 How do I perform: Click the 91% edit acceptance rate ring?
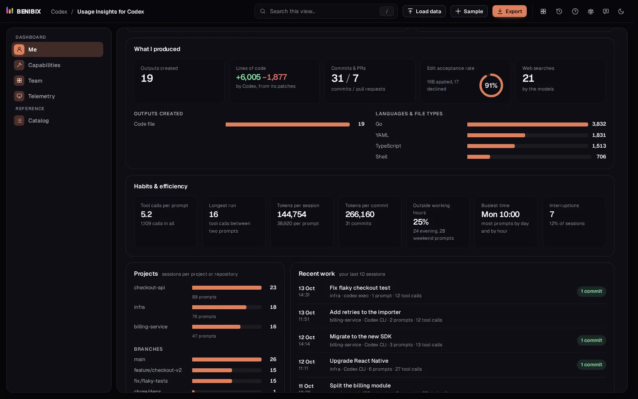pyautogui.click(x=491, y=85)
